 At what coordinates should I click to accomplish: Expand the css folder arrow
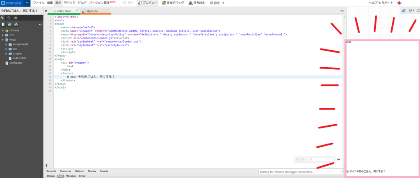tap(7, 49)
